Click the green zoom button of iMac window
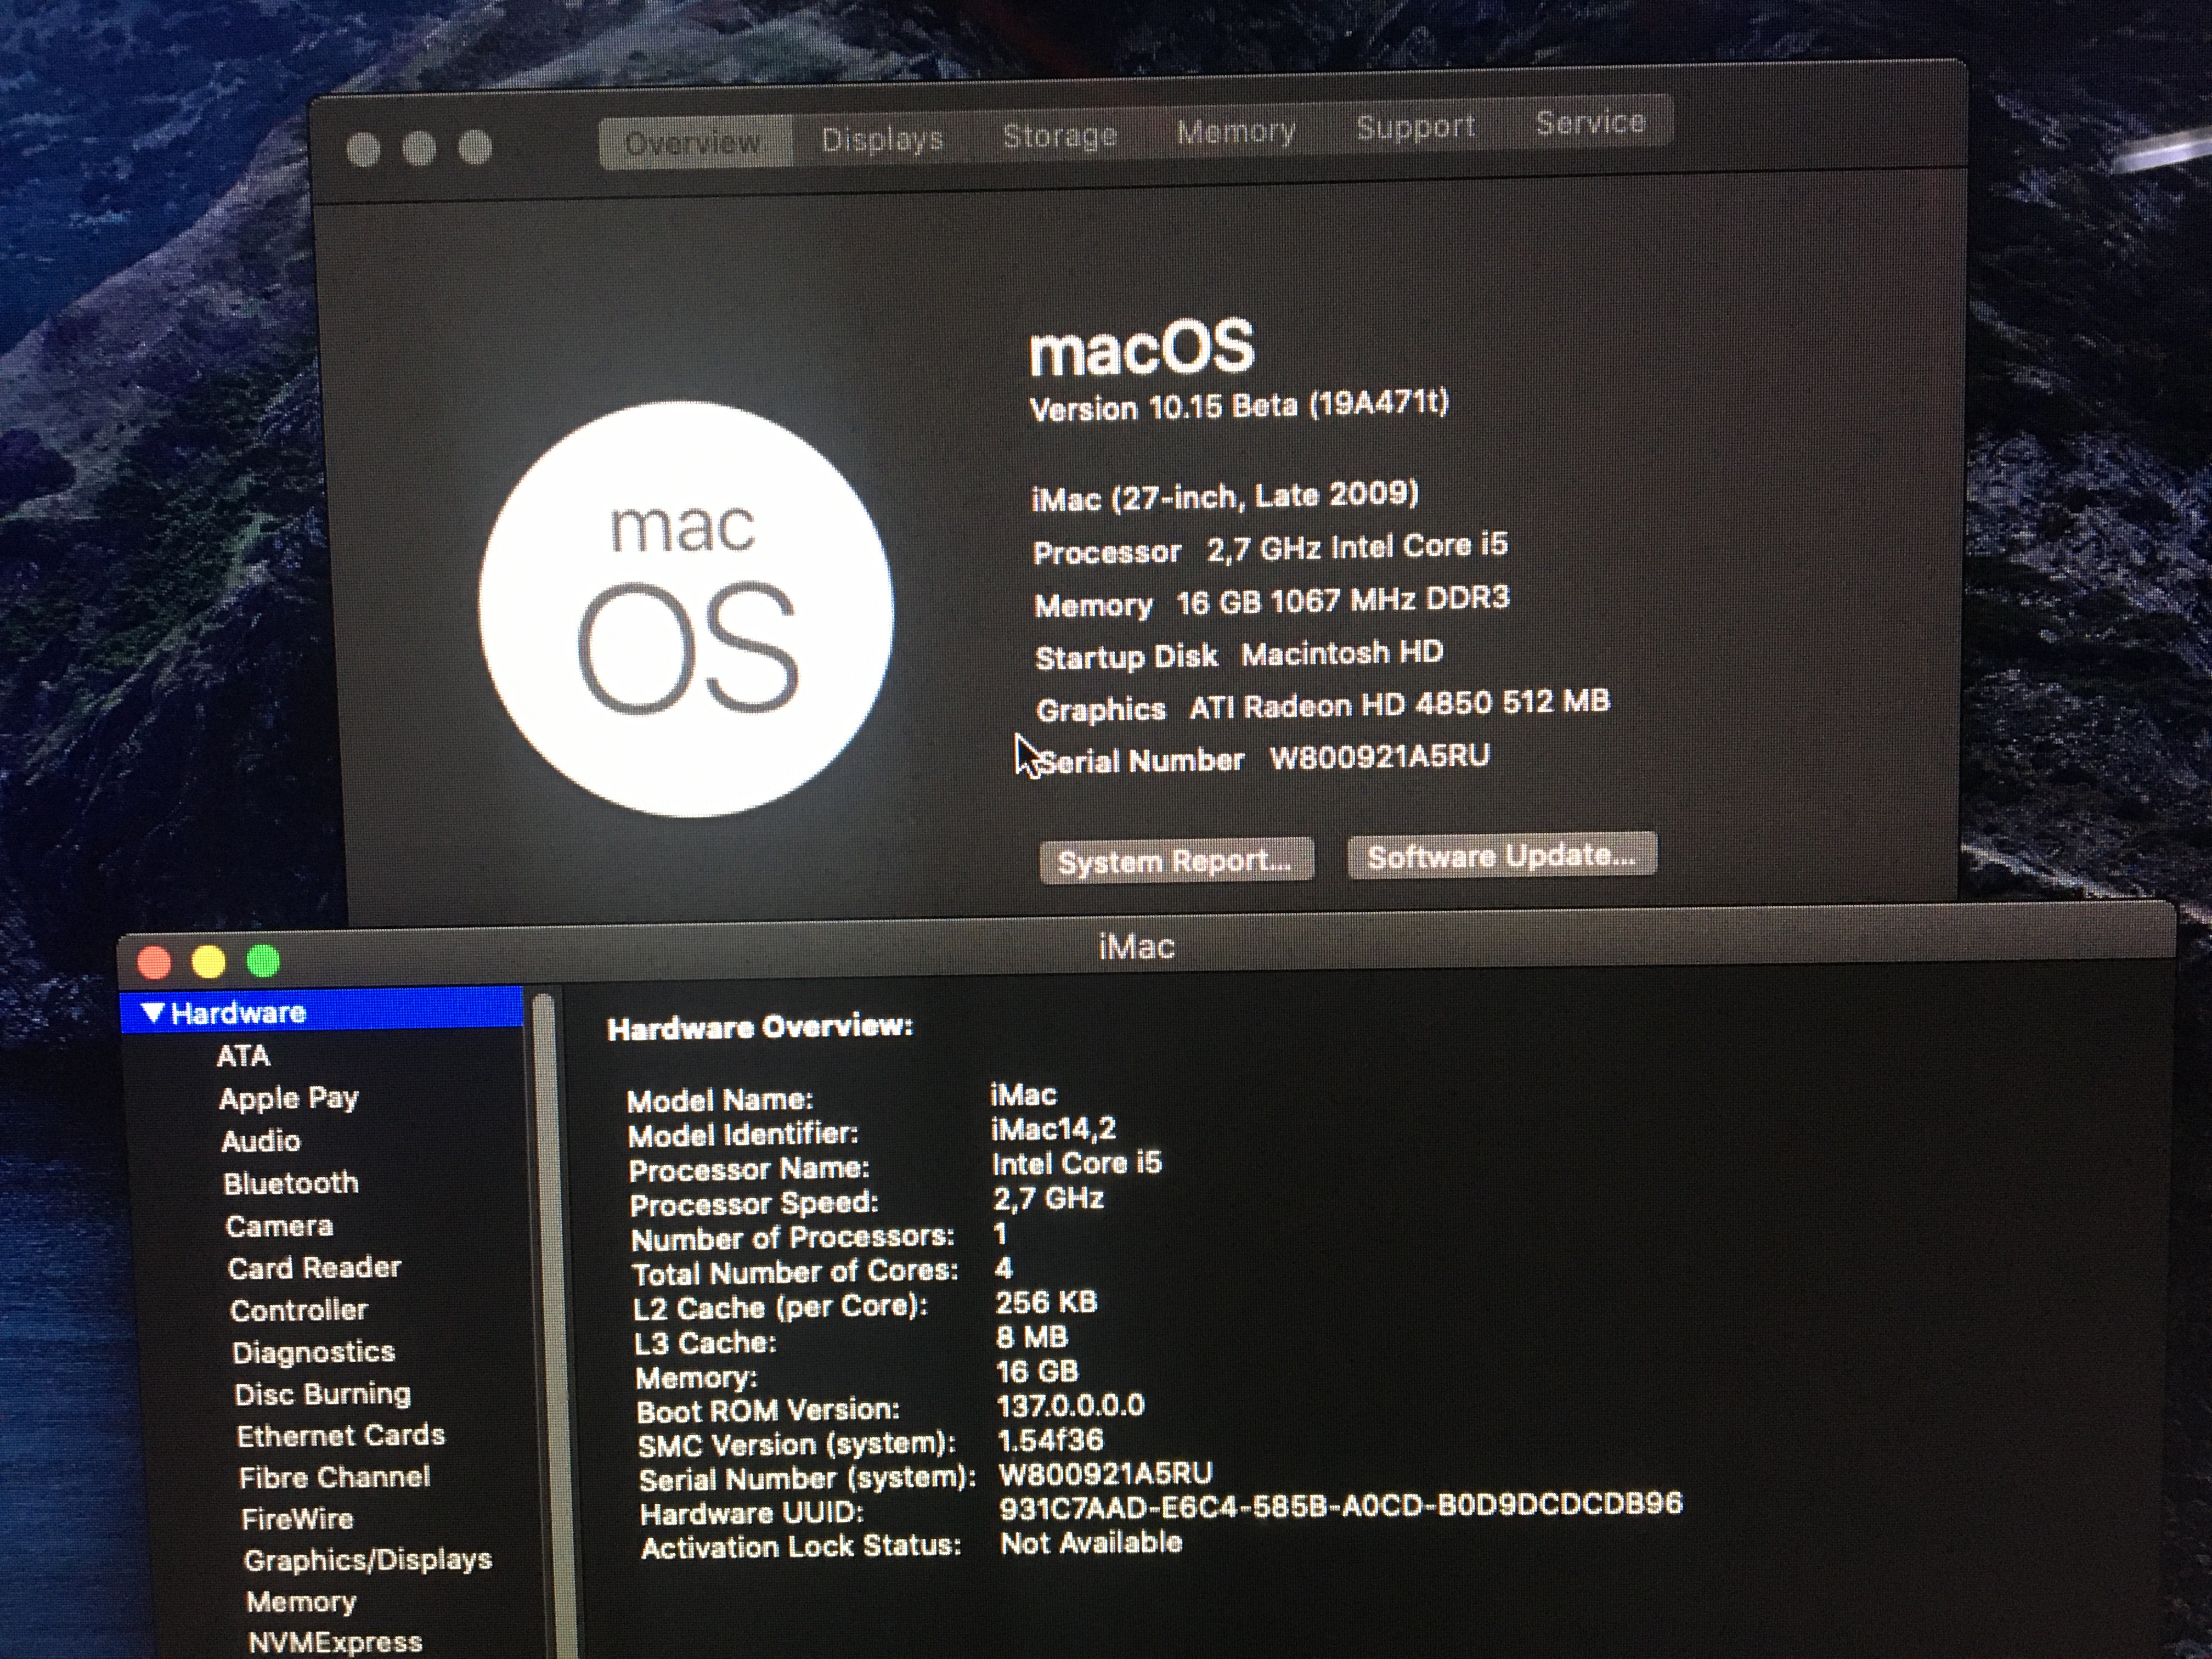The height and width of the screenshot is (1659, 2212). click(x=263, y=961)
